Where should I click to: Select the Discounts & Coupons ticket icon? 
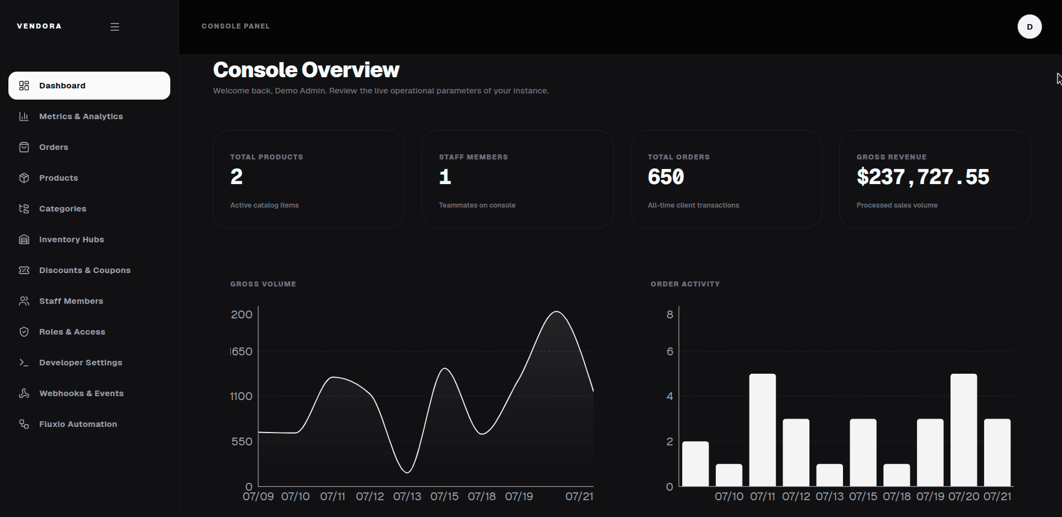[x=24, y=270]
